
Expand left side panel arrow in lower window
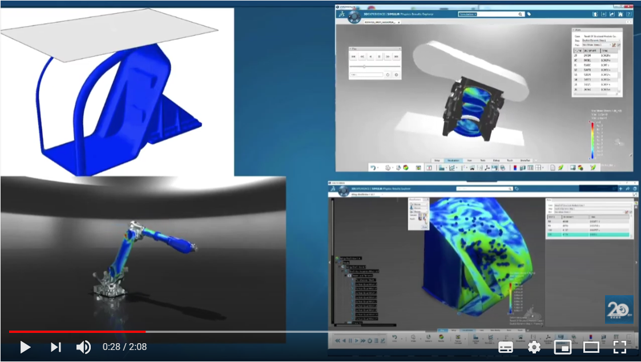(330, 262)
